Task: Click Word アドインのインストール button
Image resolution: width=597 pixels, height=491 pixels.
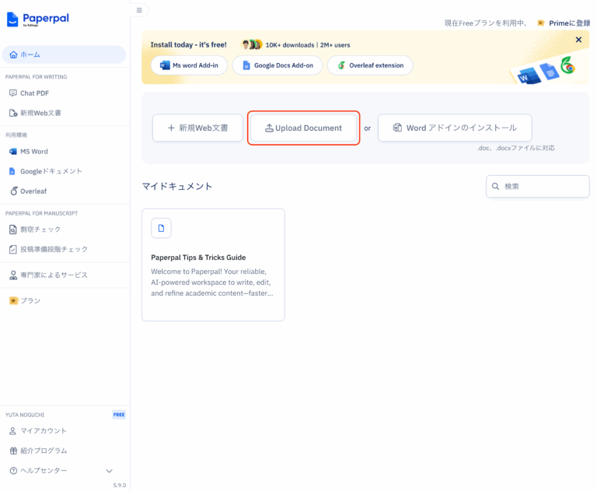Action: point(454,128)
